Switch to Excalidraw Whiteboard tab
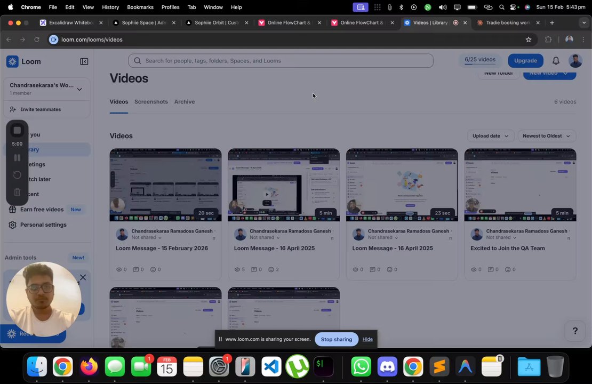This screenshot has width=592, height=384. coord(70,22)
